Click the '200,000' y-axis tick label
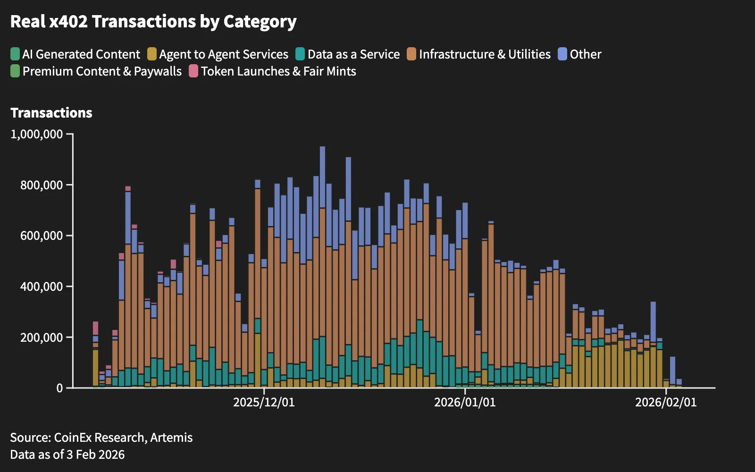 42,337
